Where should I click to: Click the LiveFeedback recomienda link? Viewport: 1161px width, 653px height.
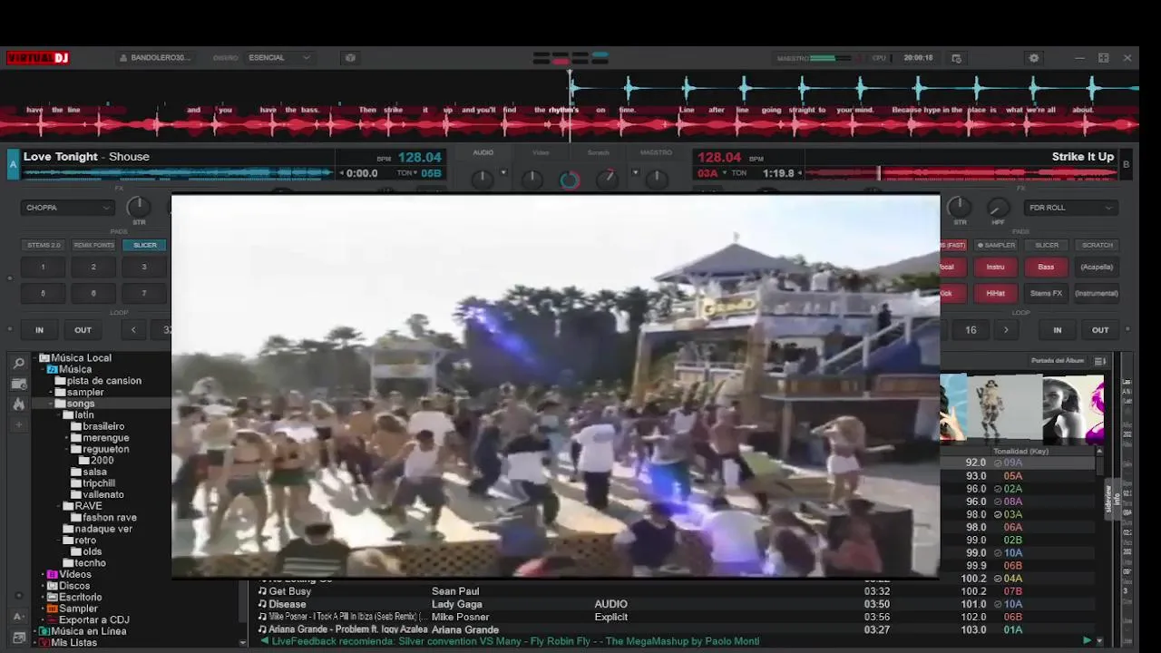point(515,641)
